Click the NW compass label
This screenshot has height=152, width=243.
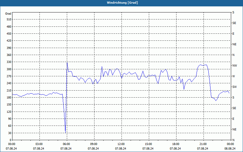(234, 66)
